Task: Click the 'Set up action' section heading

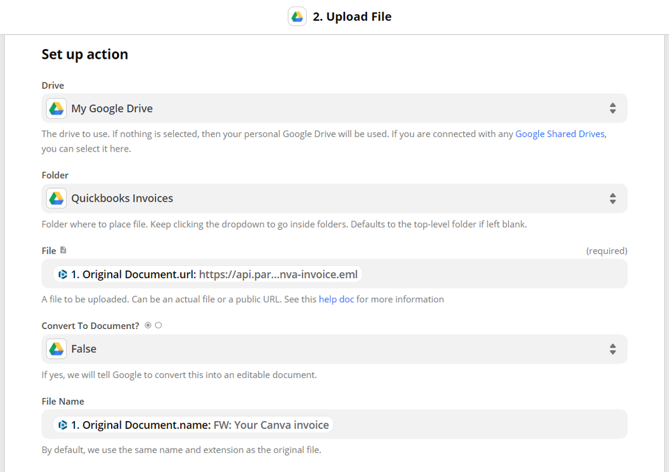Action: [85, 54]
